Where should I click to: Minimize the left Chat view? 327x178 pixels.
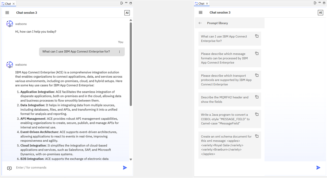pyautogui.click(x=126, y=3)
